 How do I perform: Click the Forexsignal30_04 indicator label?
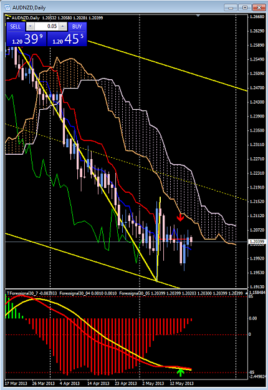point(88,293)
